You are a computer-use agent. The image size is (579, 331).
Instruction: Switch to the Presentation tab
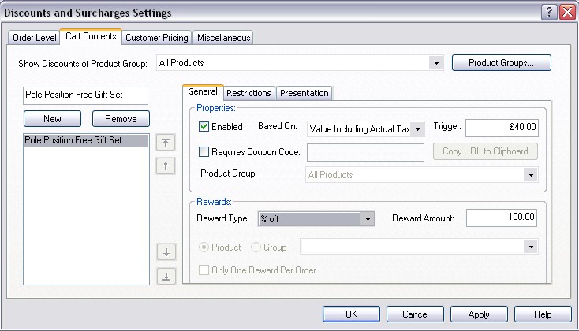click(304, 93)
